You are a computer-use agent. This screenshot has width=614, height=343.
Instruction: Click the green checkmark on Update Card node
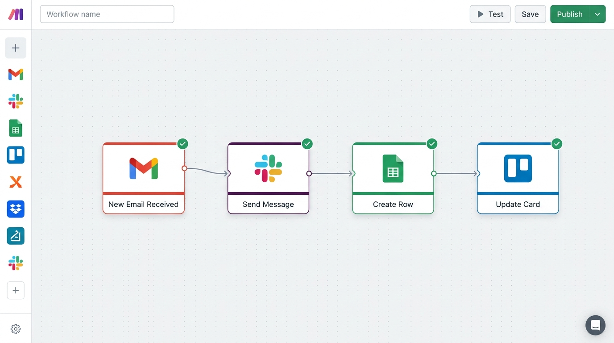[556, 144]
